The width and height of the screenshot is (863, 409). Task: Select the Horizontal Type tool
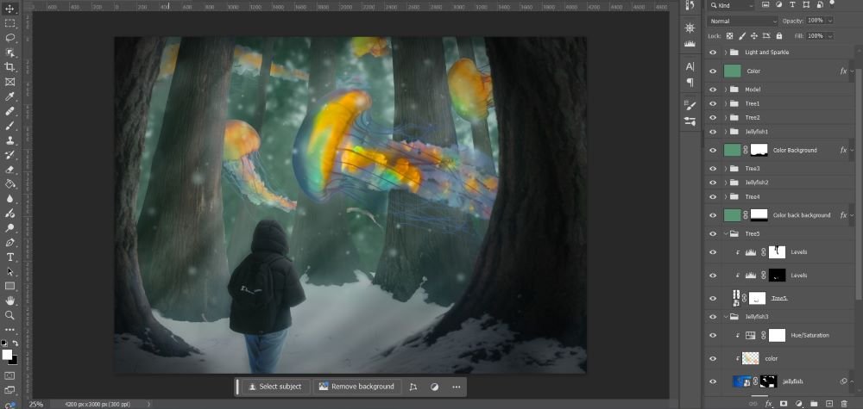[10, 257]
